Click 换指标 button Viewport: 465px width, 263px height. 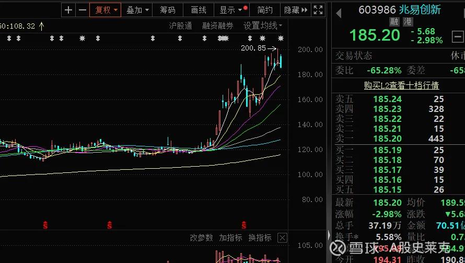click(x=260, y=237)
